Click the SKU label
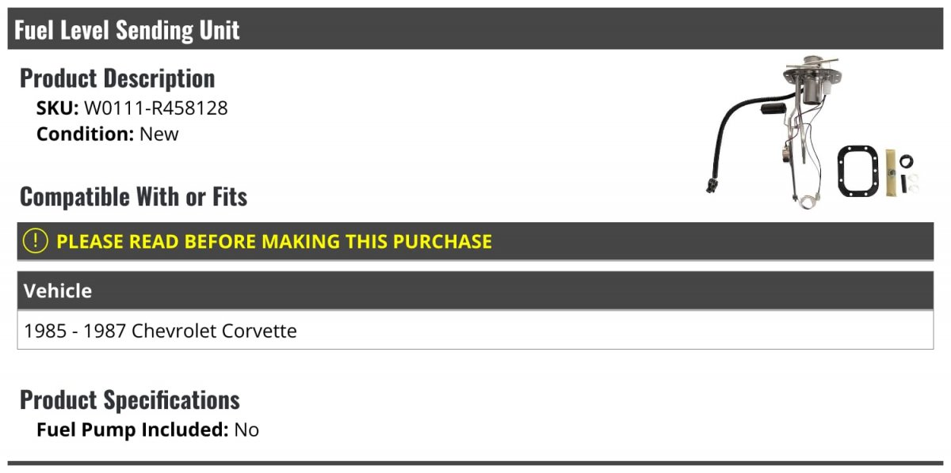 [x=58, y=108]
